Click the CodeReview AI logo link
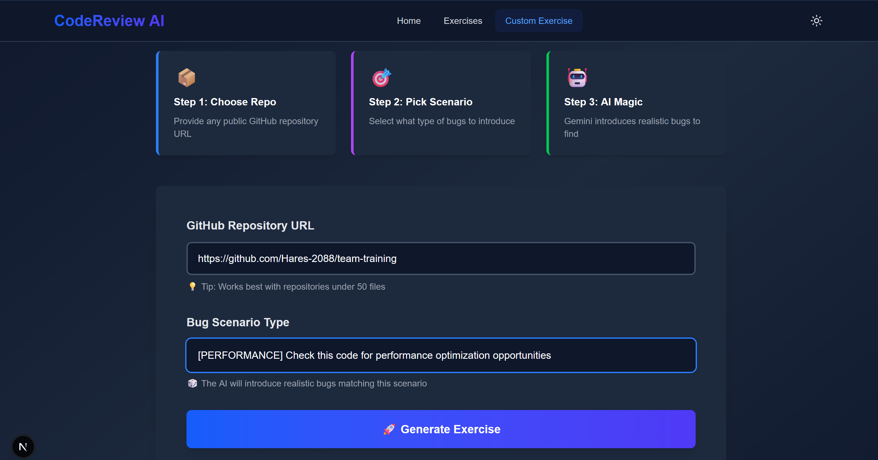This screenshot has width=878, height=460. (109, 21)
